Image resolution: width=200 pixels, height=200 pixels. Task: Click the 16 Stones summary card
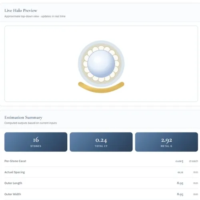tap(36, 142)
